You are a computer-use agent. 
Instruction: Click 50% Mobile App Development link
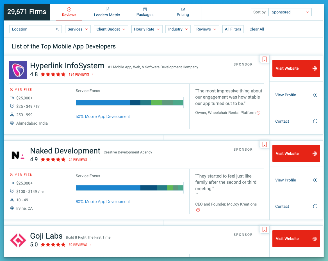[103, 116]
